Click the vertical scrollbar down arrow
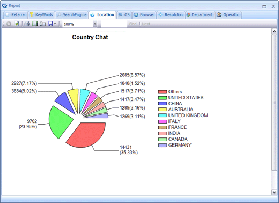279x203 pixels. coord(274,192)
